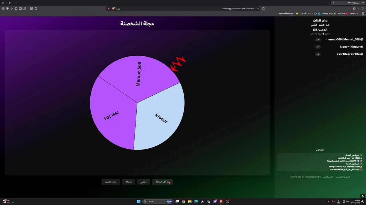The image size is (366, 205).
Task: Launch Steam from the taskbar
Action: [202, 202]
